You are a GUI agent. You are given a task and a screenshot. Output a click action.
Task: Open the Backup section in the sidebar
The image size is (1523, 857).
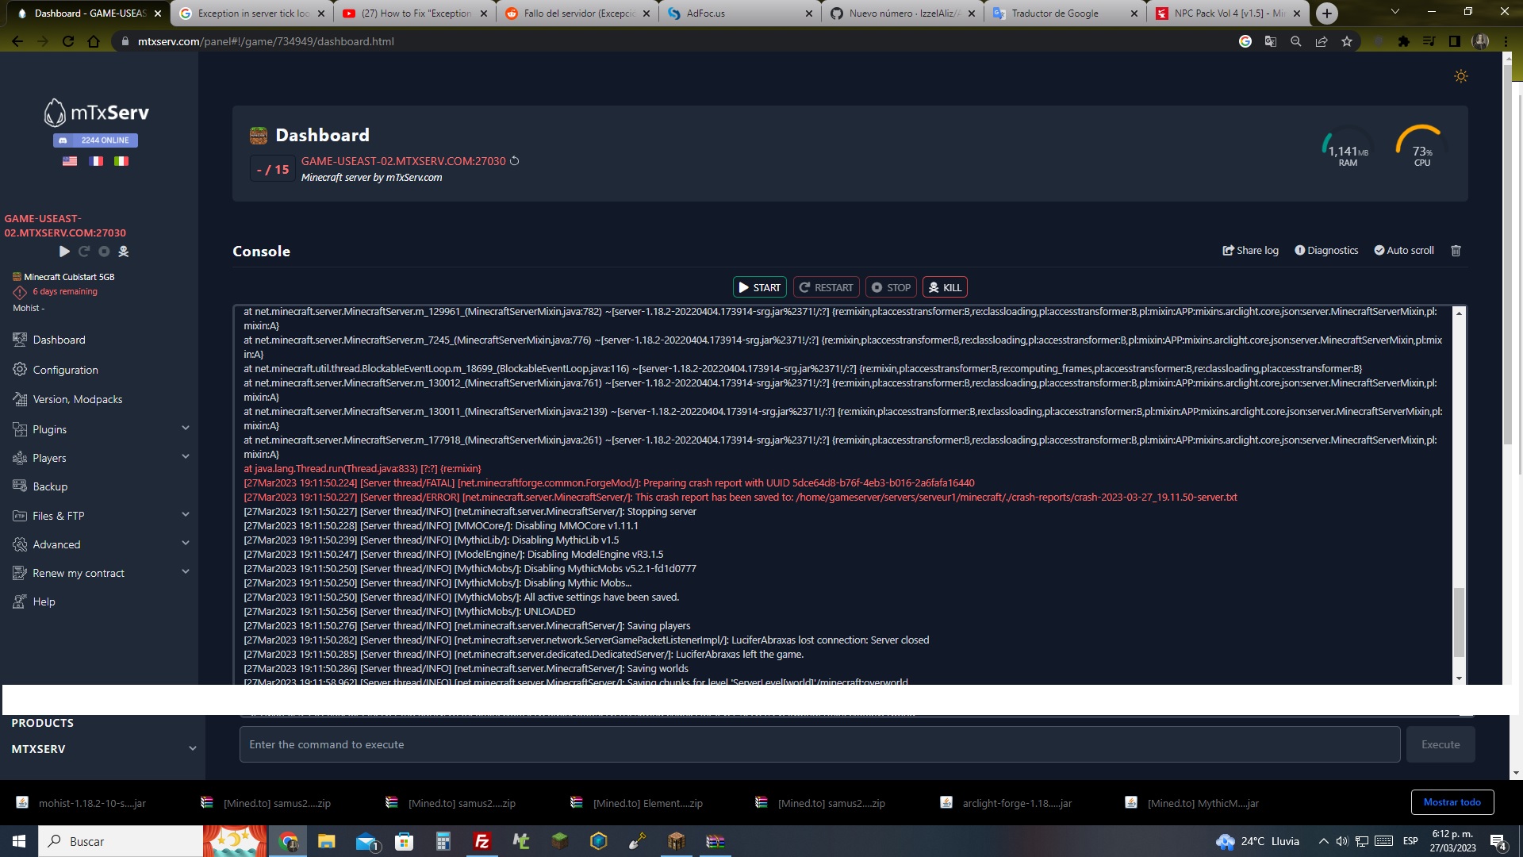point(50,486)
